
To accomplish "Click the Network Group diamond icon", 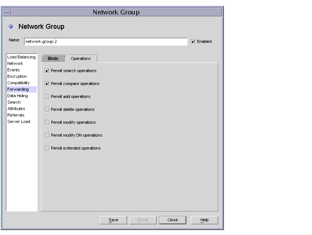I will (10, 27).
